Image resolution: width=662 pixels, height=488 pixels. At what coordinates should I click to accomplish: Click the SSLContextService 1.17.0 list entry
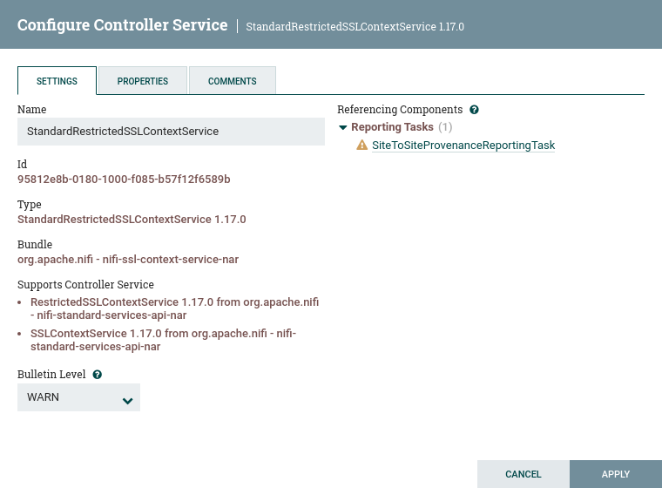pos(163,340)
